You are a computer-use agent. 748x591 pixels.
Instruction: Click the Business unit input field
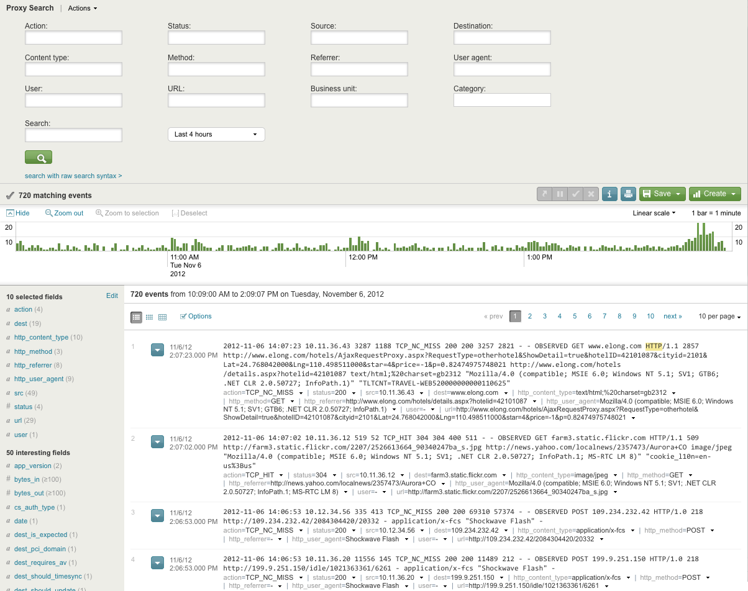pyautogui.click(x=359, y=100)
